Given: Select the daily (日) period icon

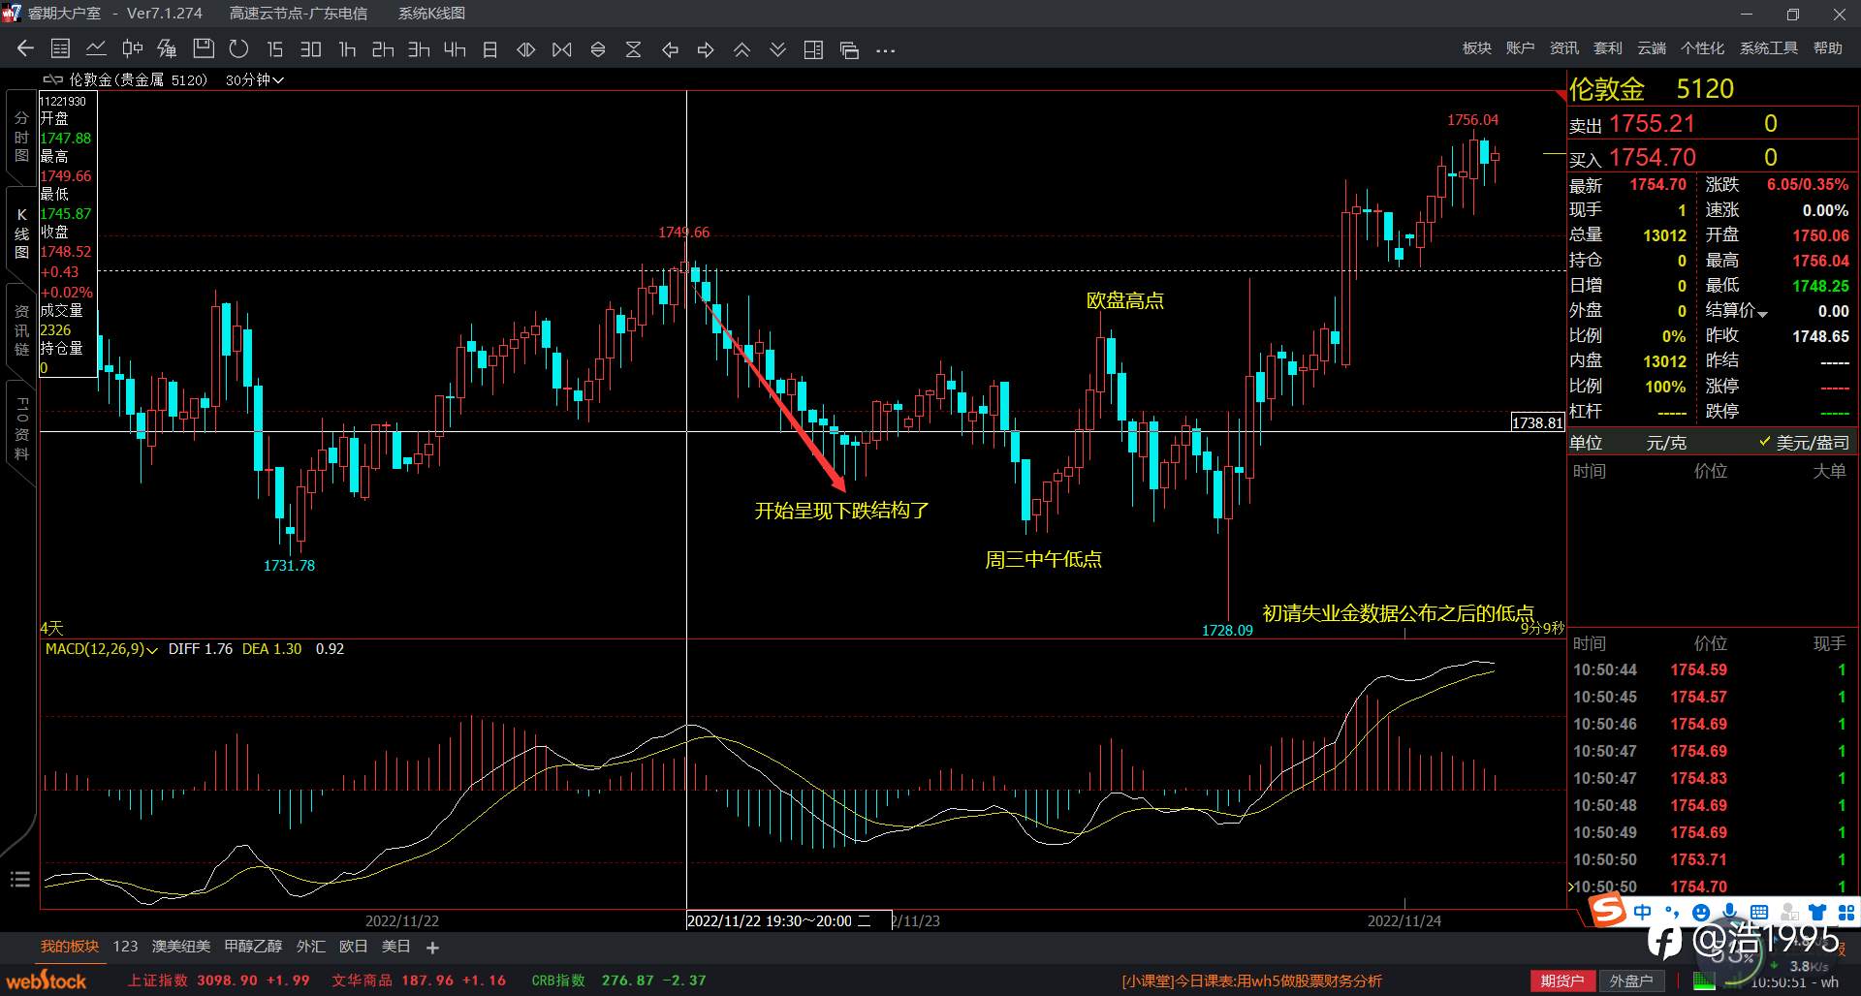Looking at the screenshot, I should 489,48.
